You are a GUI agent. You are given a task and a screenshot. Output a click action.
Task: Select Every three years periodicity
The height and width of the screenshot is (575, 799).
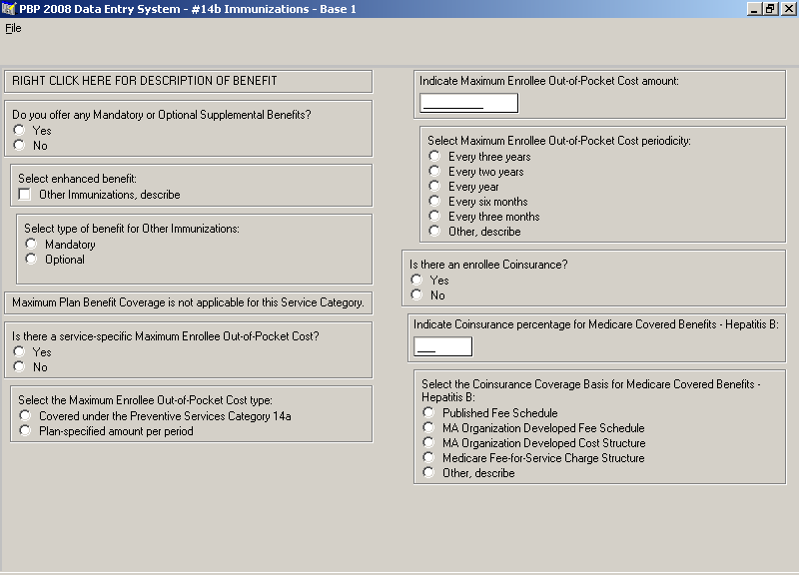[434, 157]
